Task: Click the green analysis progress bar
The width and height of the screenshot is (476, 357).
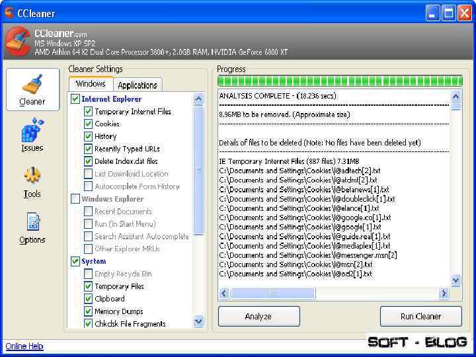Action: click(340, 81)
